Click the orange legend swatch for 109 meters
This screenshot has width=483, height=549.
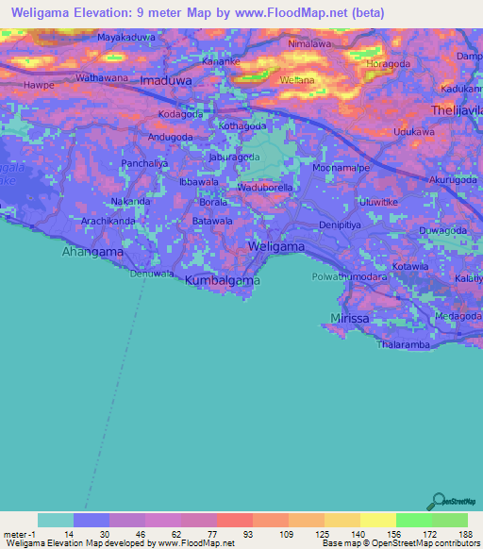[x=307, y=520]
